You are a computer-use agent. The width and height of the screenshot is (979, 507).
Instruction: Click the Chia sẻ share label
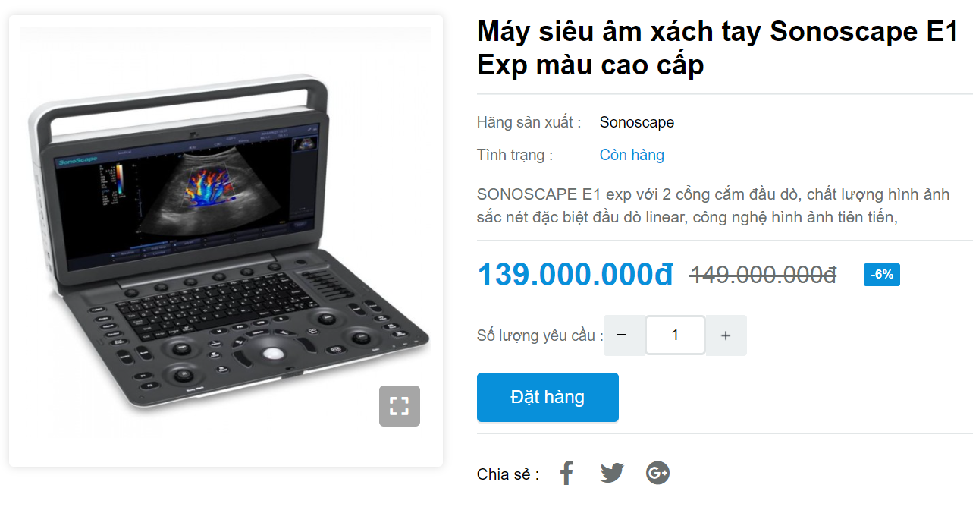coord(508,474)
